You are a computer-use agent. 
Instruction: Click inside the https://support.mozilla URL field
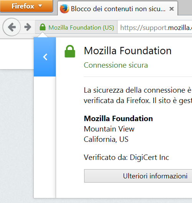pyautogui.click(x=155, y=27)
